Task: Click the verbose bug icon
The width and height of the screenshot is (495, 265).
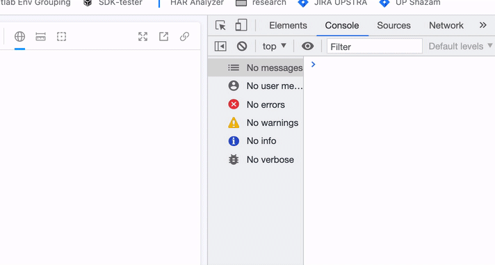Action: click(x=234, y=159)
